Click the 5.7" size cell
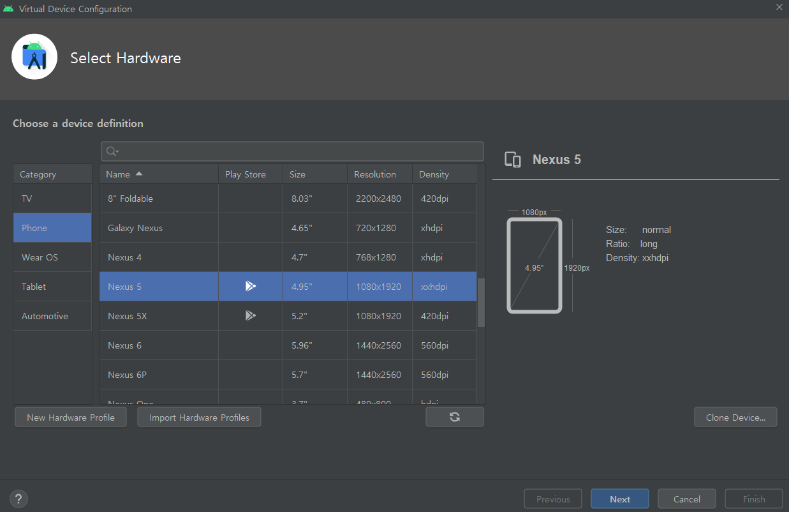Viewport: 789px width, 512px height. [x=315, y=375]
